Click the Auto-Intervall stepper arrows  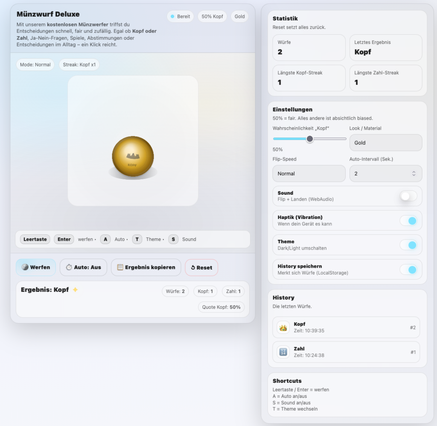pyautogui.click(x=414, y=174)
